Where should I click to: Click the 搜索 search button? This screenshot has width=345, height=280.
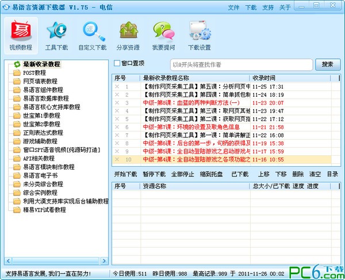tap(328, 64)
